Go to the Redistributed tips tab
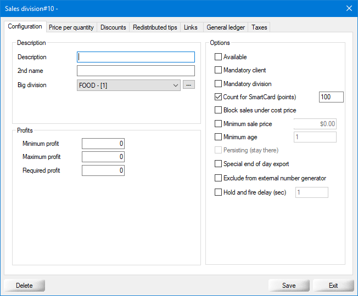Image resolution: width=358 pixels, height=296 pixels. pyautogui.click(x=155, y=27)
